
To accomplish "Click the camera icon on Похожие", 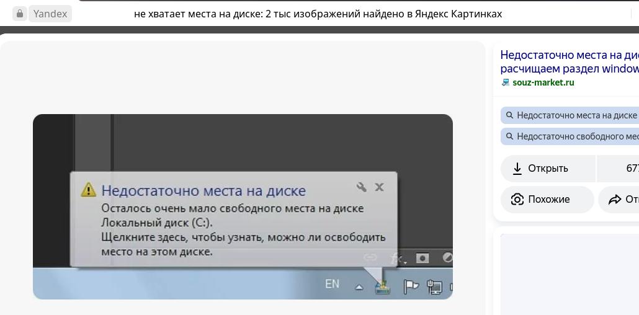I will (517, 199).
